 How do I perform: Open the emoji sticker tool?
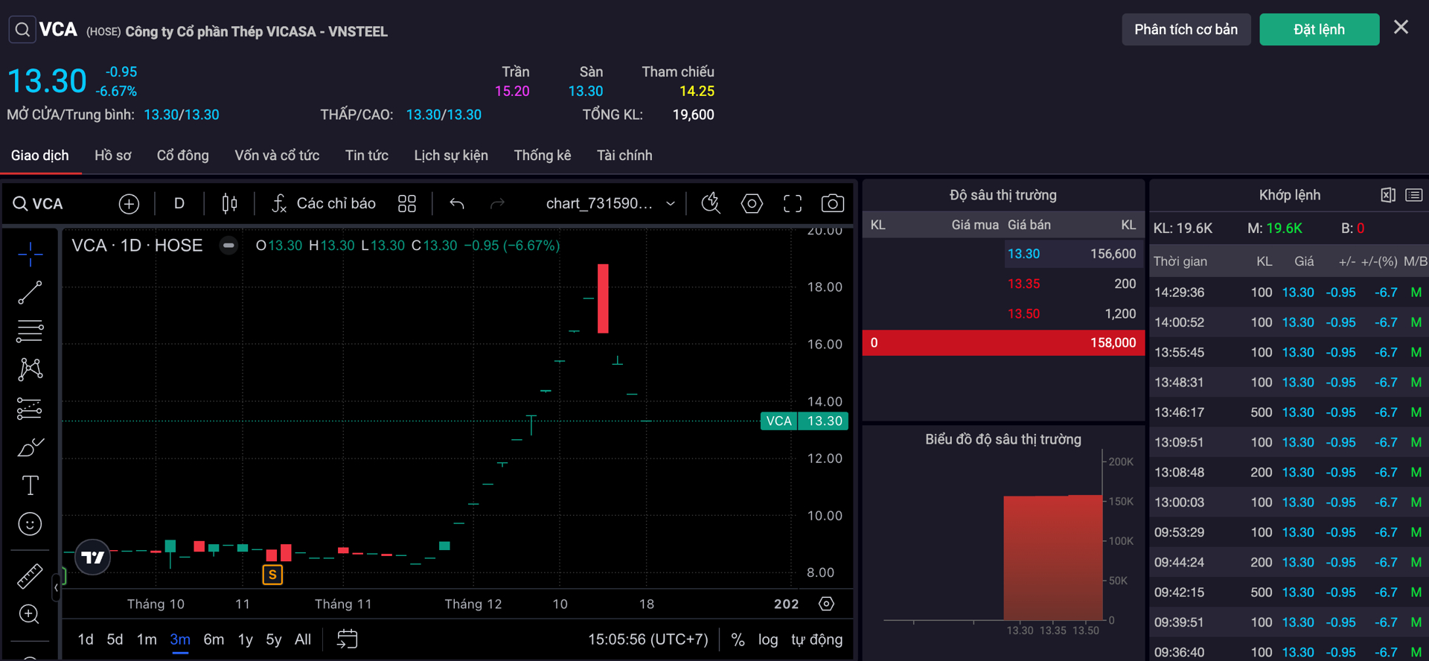tap(30, 524)
